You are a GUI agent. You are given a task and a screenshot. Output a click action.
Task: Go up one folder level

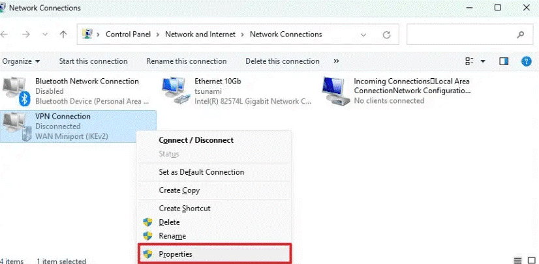tap(63, 35)
